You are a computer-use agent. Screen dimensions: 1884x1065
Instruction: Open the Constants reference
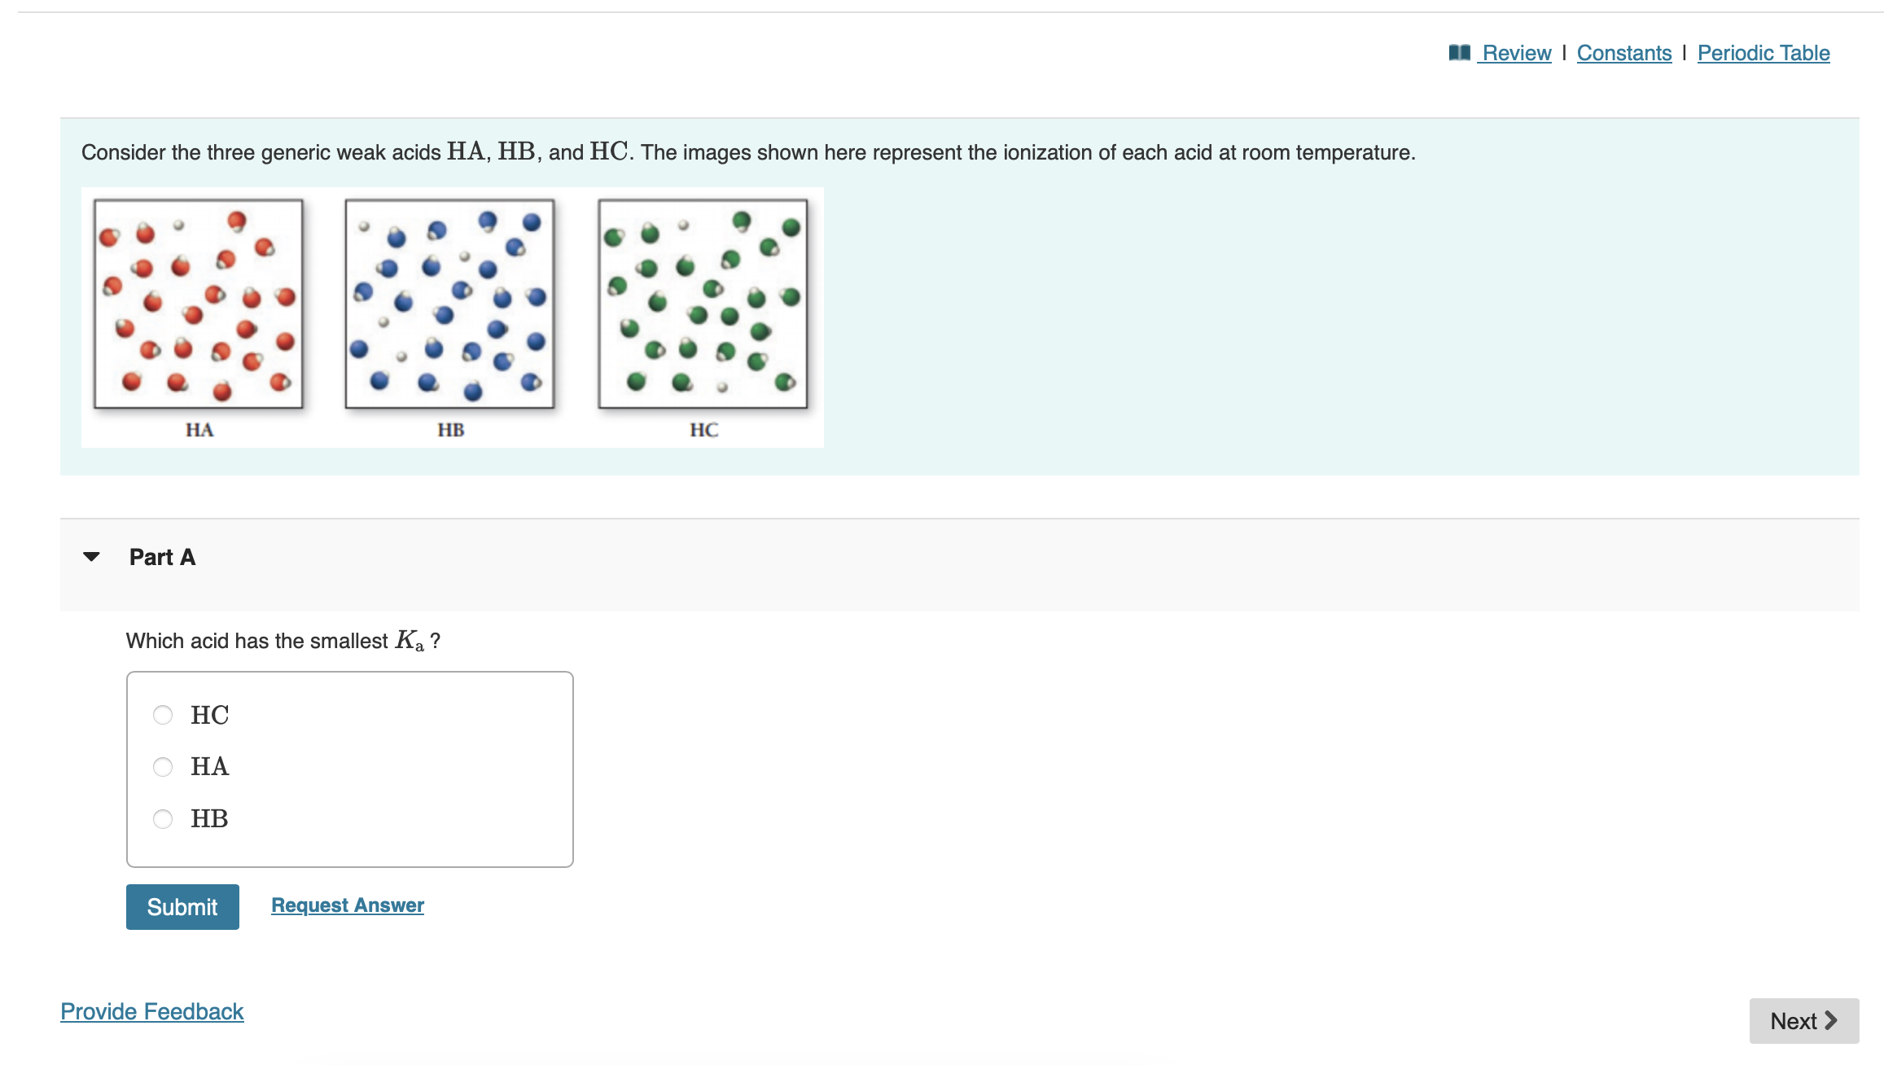pos(1623,52)
